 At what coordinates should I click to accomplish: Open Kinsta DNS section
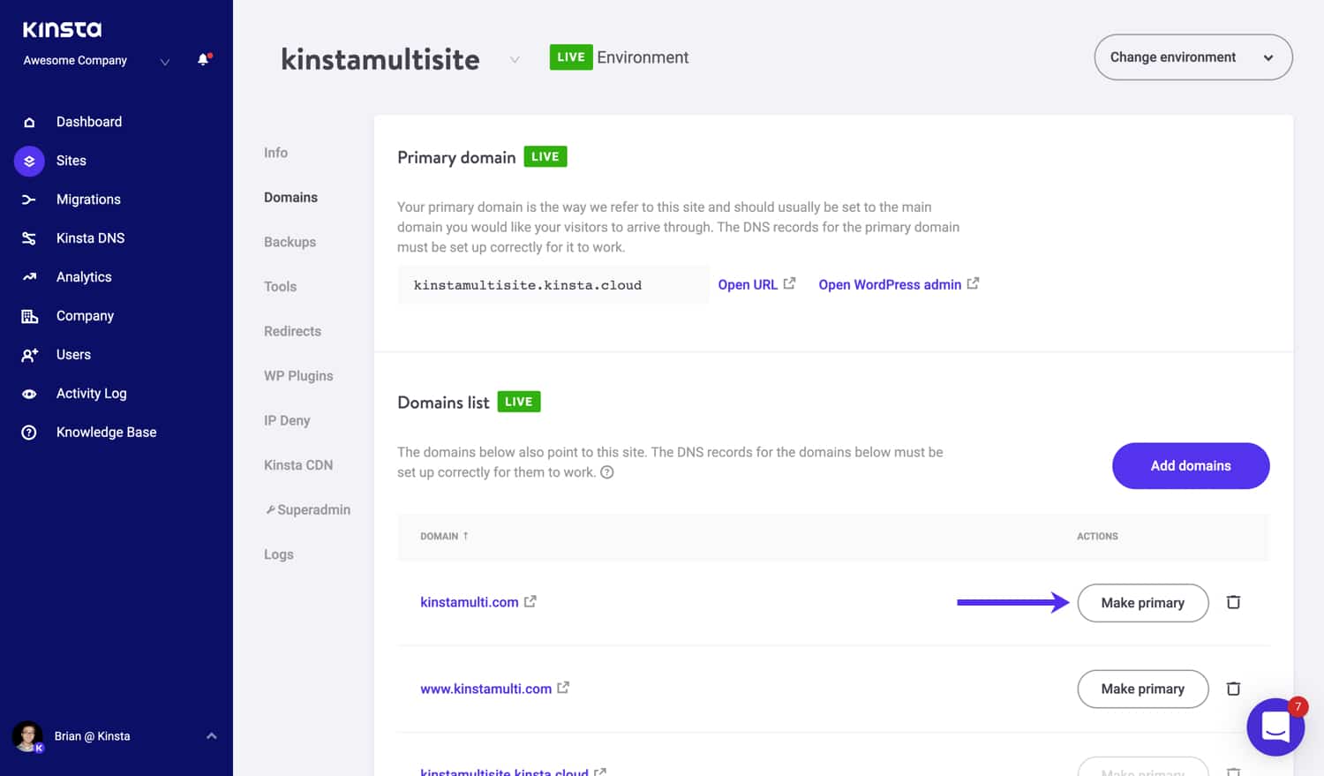(90, 238)
